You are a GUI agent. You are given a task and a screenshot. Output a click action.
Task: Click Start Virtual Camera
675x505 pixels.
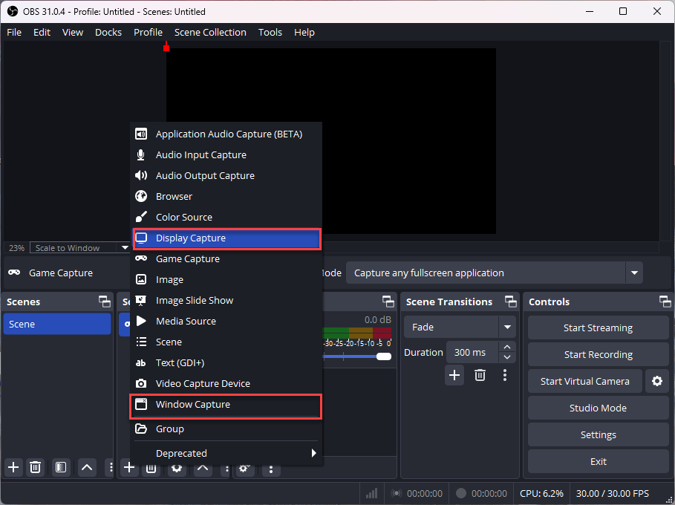coord(584,381)
